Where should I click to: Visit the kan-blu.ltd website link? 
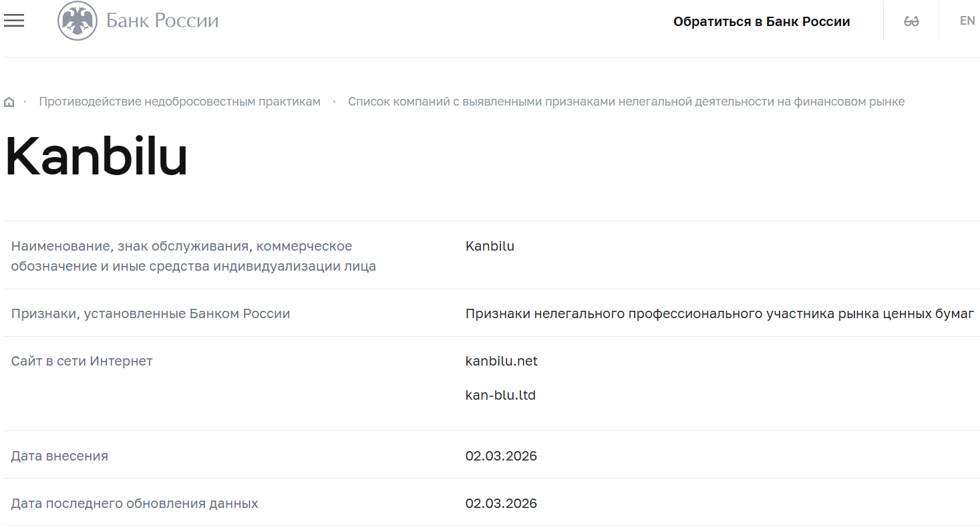[501, 394]
